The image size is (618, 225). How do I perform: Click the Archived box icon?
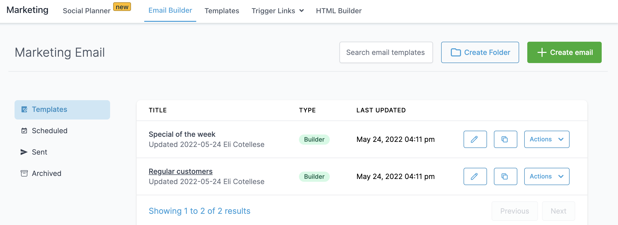pos(24,173)
